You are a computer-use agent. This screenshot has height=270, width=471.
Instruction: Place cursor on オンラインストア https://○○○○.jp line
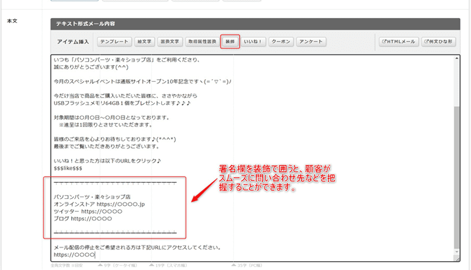point(99,204)
